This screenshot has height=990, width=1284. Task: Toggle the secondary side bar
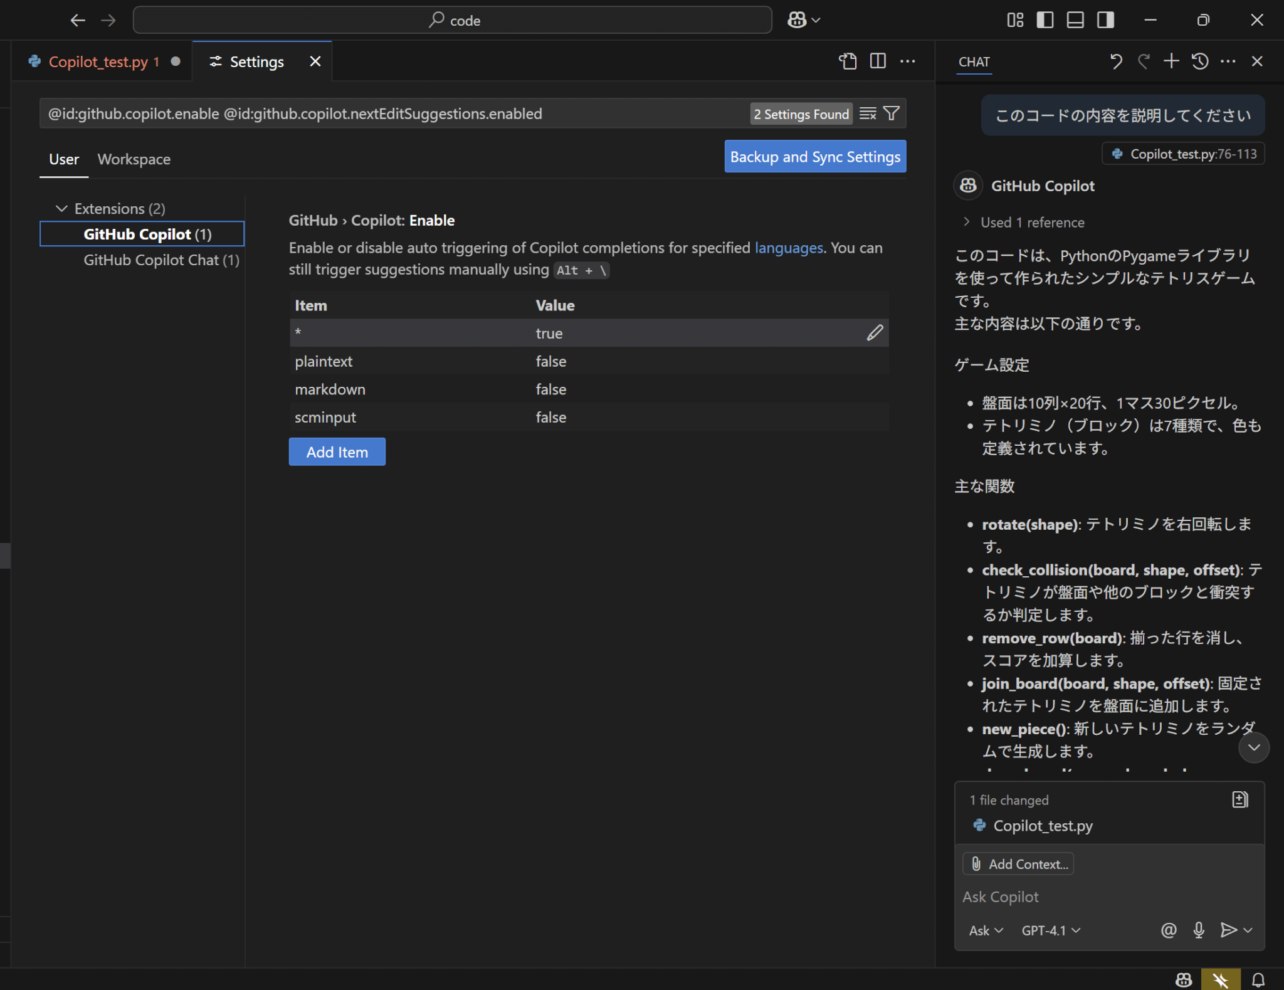(1105, 20)
